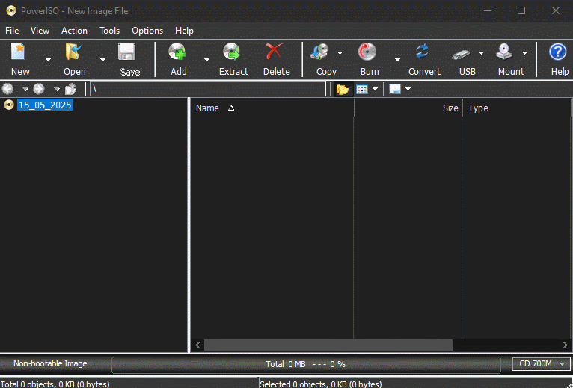The image size is (573, 388).
Task: Click the Total 0 objects status text
Action: pos(55,384)
